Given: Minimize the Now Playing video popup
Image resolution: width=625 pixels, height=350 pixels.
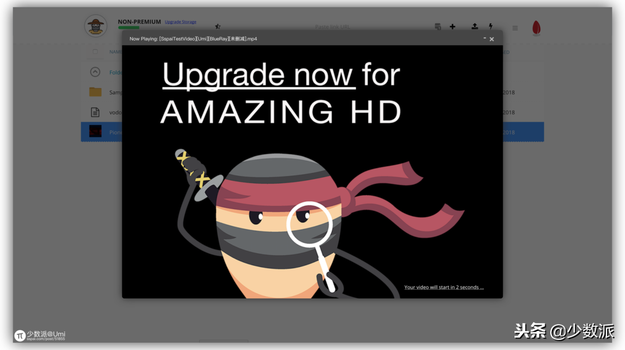Looking at the screenshot, I should [485, 38].
